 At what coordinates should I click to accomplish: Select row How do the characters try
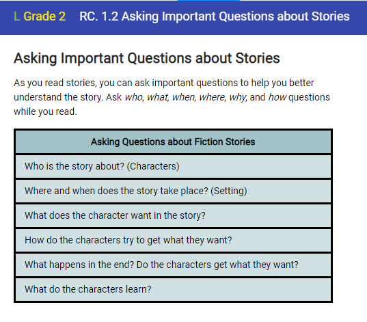[x=173, y=240]
